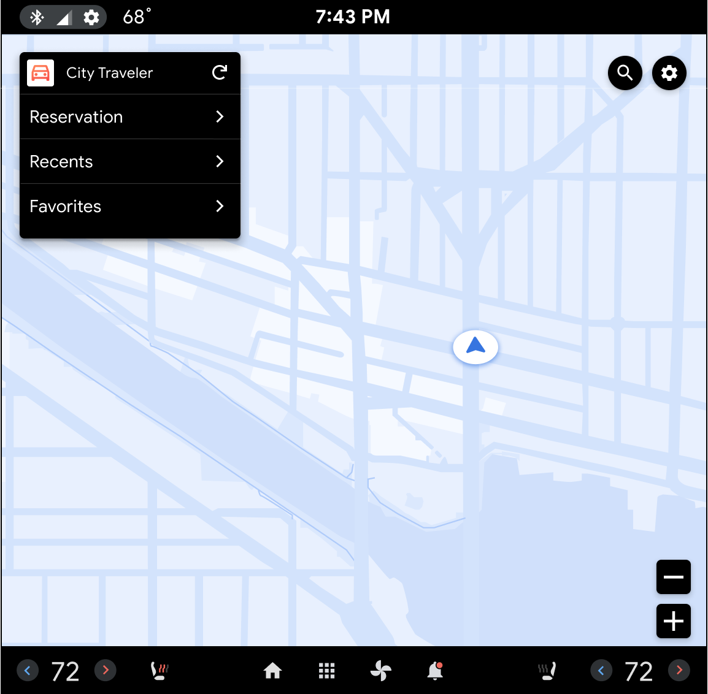
Task: Open the app launcher grid
Action: 326,671
